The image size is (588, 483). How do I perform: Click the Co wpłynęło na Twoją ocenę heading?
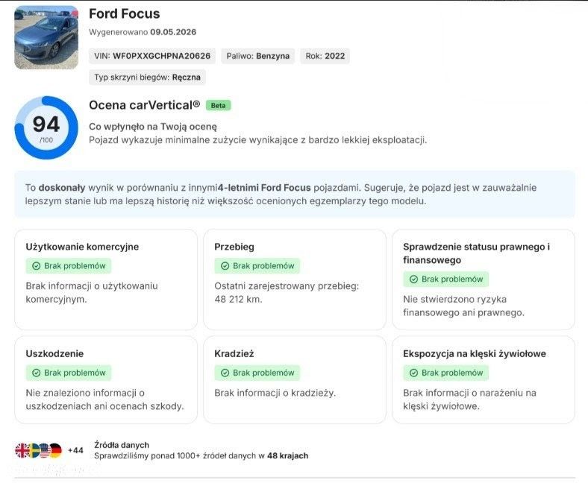[x=153, y=127]
